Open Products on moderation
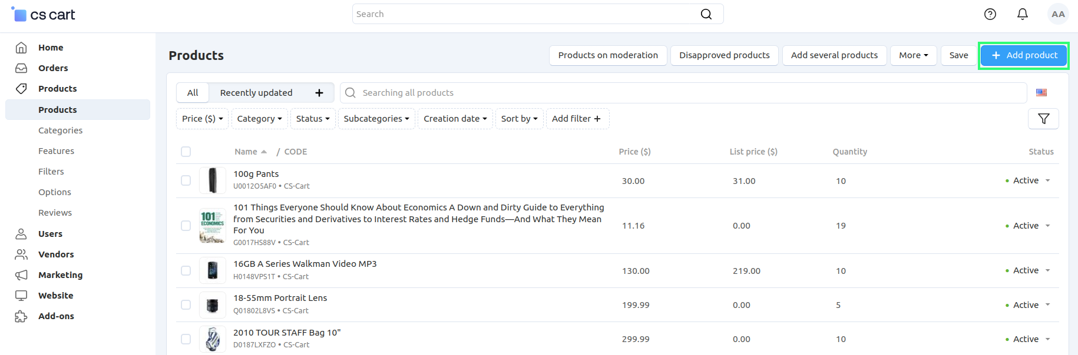The height and width of the screenshot is (355, 1078). click(x=608, y=55)
